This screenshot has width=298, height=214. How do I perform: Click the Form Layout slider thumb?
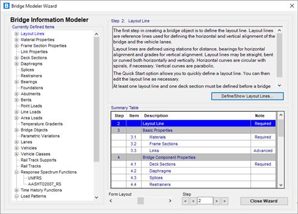(x=141, y=201)
